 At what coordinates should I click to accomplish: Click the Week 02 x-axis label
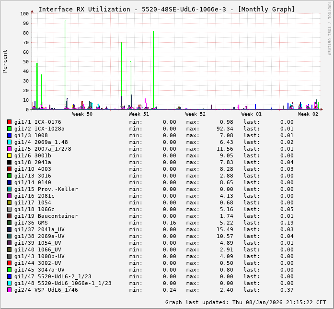point(308,114)
